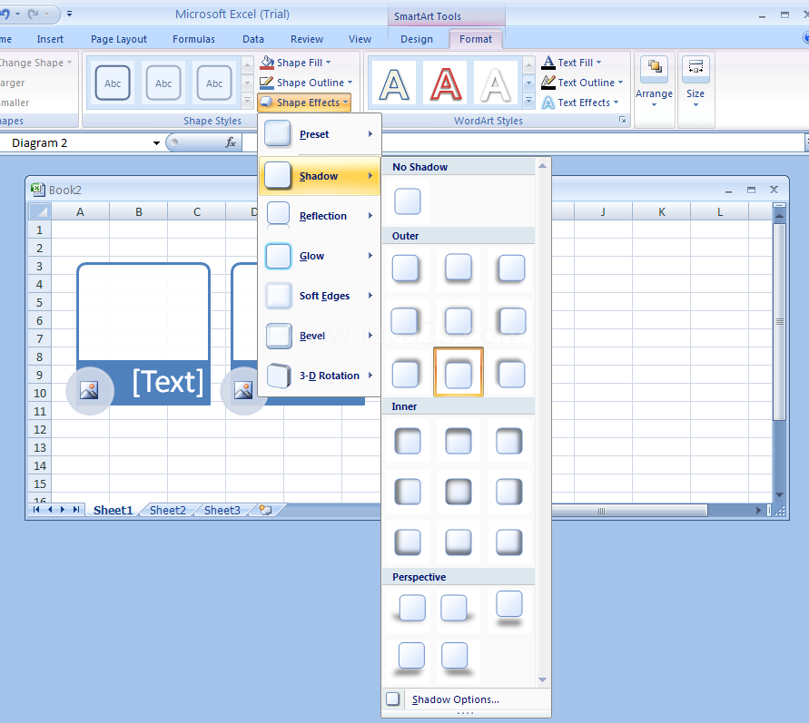This screenshot has height=723, width=809.
Task: Open the Quick Access Toolbar customize arrow
Action: click(70, 14)
